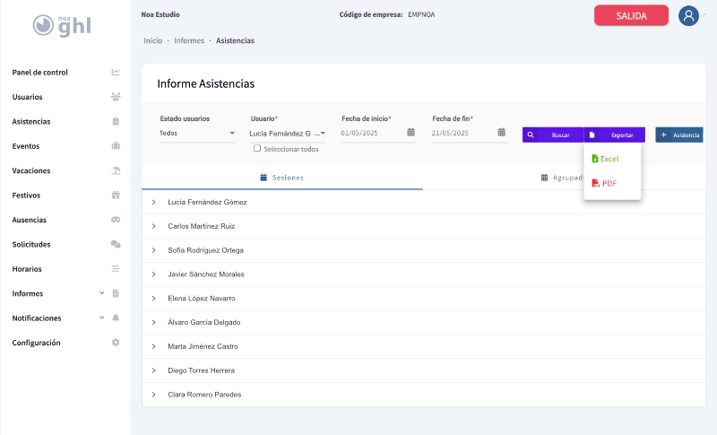Click the Solicitudes chat bubbles icon
Image resolution: width=717 pixels, height=435 pixels.
(116, 244)
